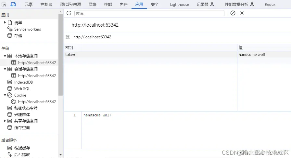Open the 内存 tab
The image size is (291, 158).
[123, 5]
